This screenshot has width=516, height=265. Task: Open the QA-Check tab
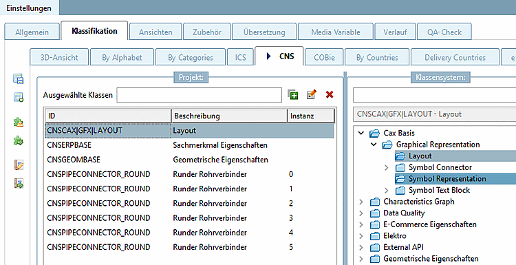tap(444, 32)
